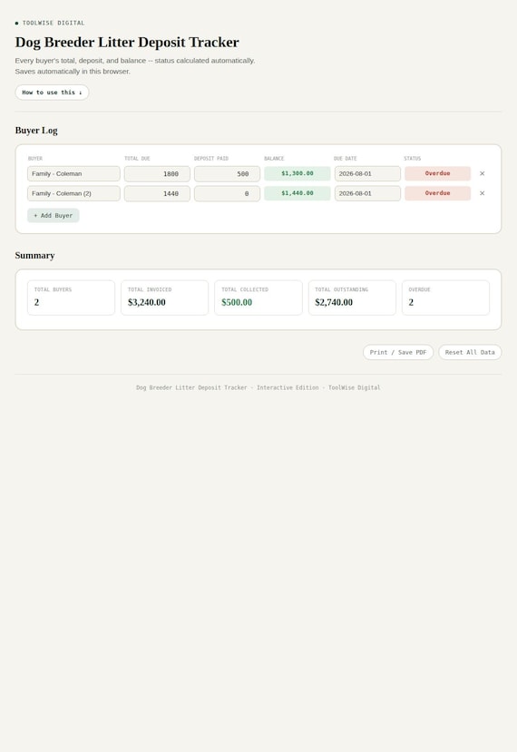Click the Balance column header

(274, 158)
